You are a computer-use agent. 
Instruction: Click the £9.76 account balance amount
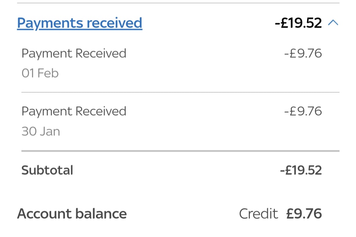304,214
